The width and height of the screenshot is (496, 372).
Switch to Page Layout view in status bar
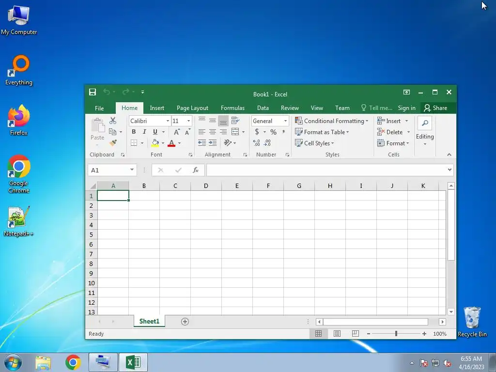337,334
